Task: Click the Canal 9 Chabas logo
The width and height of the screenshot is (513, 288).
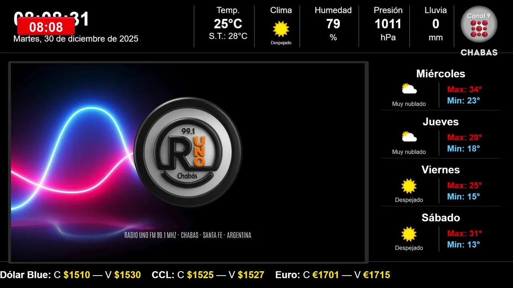Action: (x=479, y=31)
